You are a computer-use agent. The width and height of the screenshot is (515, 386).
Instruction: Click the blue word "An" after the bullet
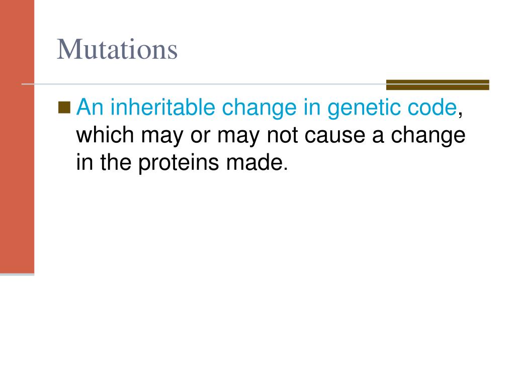tap(90, 107)
